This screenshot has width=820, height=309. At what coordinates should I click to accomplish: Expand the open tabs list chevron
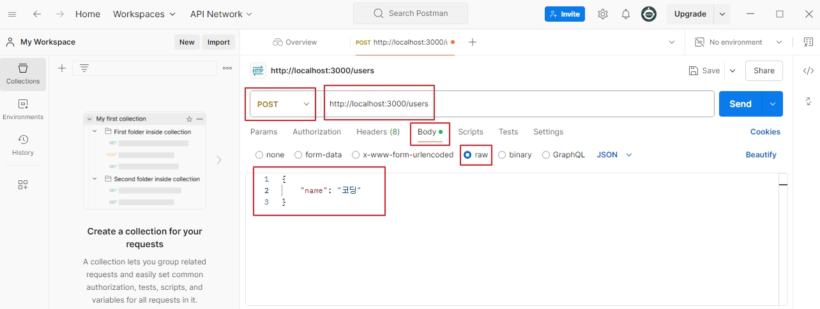tap(672, 42)
